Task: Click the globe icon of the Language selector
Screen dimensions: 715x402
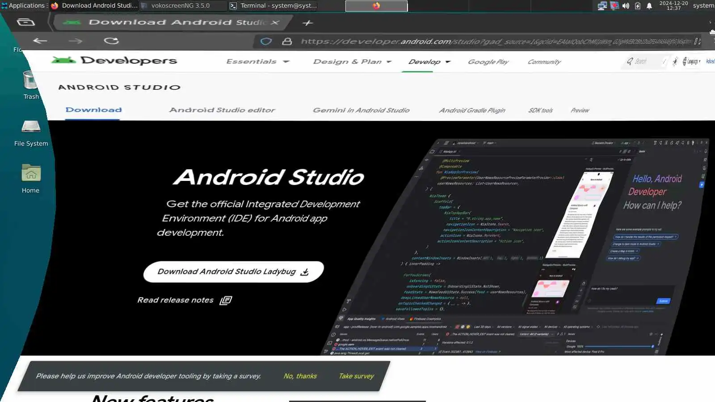Action: pos(685,62)
